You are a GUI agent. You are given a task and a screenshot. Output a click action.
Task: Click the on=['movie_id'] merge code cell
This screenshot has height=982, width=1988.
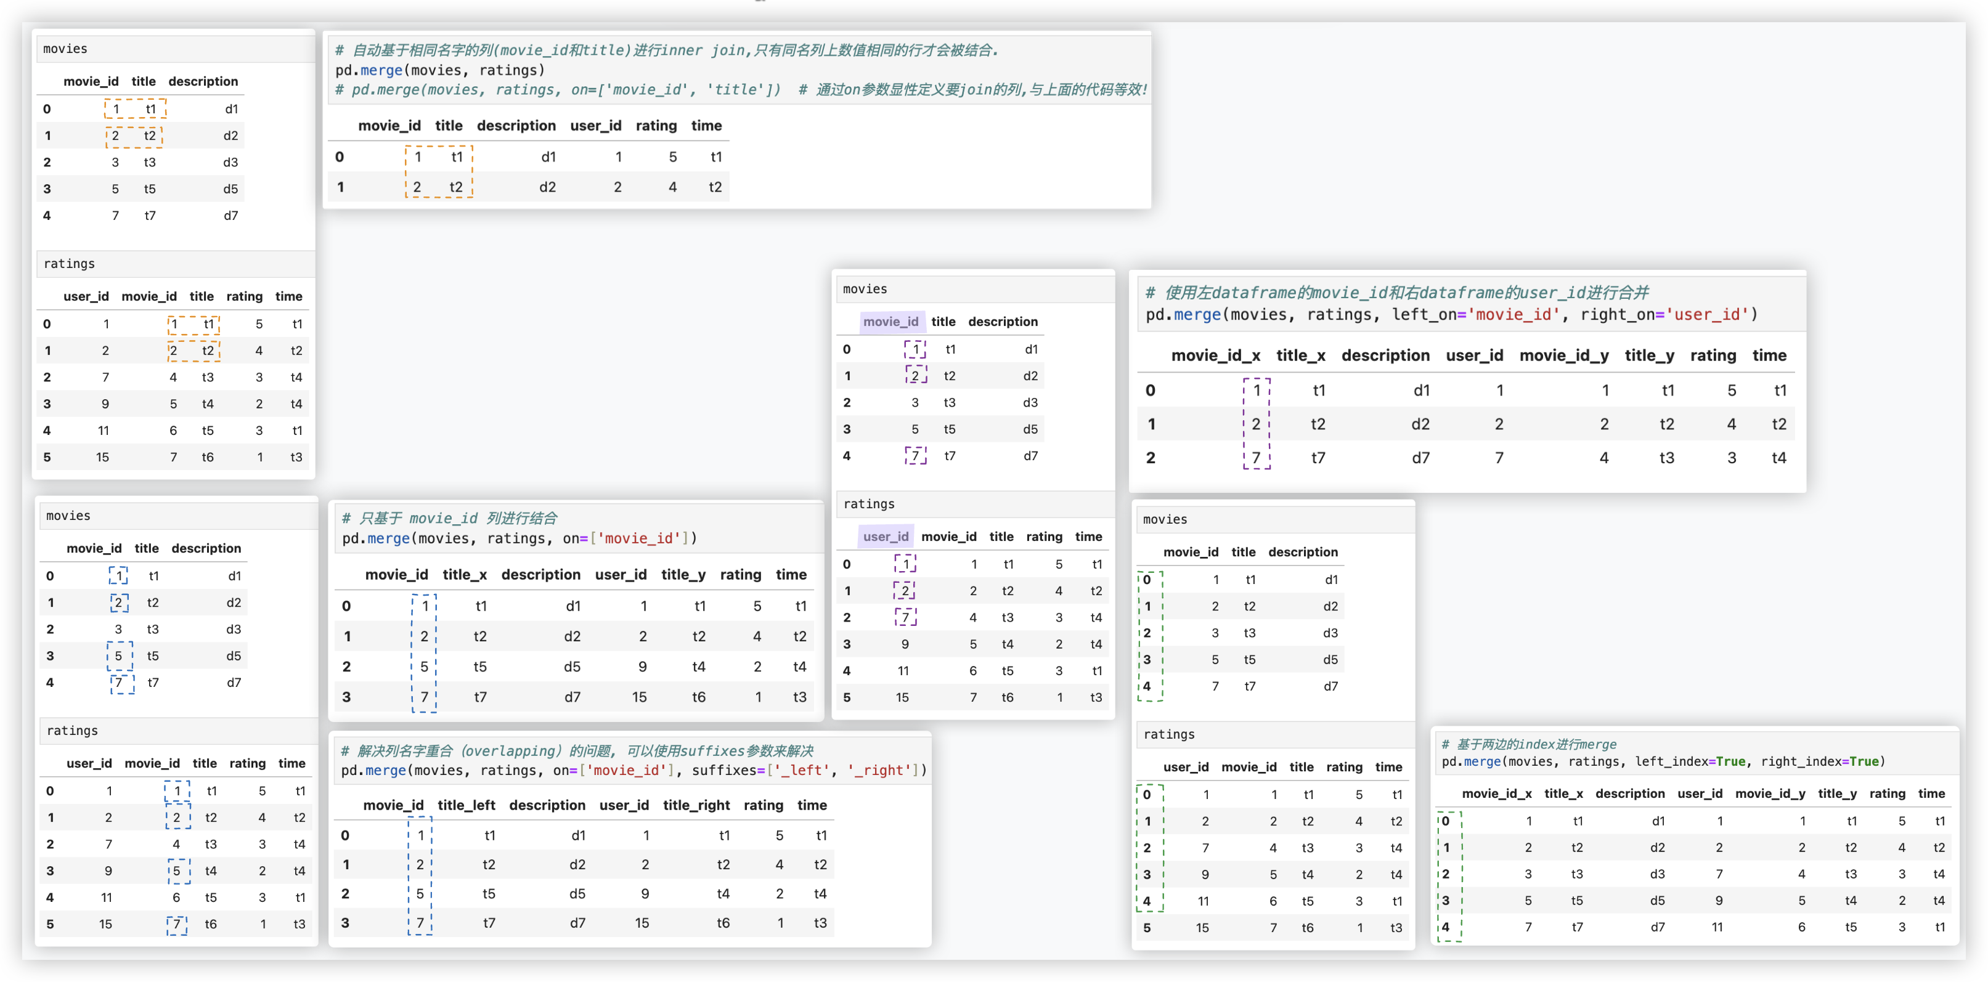(519, 538)
